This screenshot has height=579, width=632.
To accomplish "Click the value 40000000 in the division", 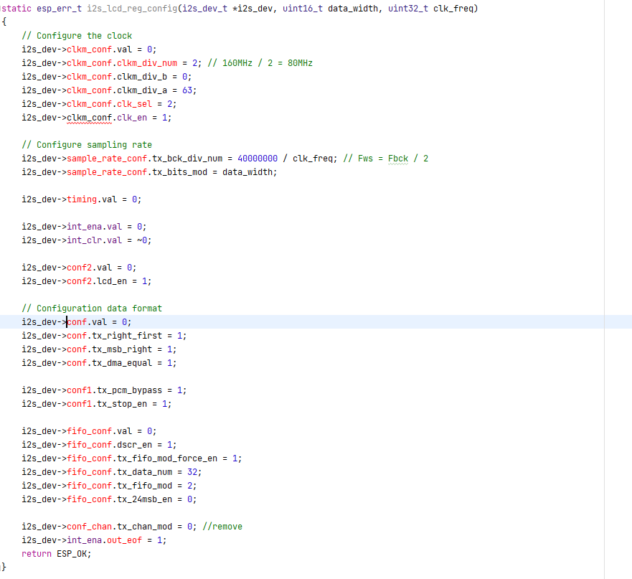I will [x=258, y=158].
